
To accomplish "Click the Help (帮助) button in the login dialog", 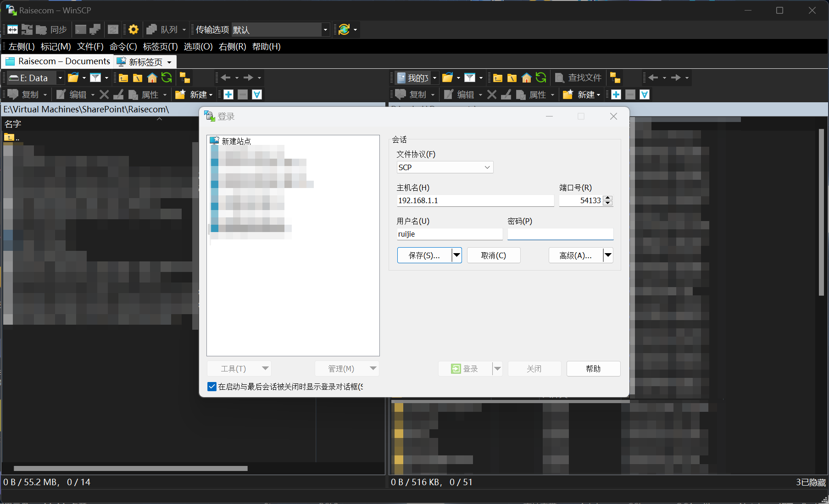I will 593,369.
